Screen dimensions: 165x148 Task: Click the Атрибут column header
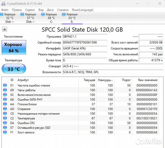point(47,80)
